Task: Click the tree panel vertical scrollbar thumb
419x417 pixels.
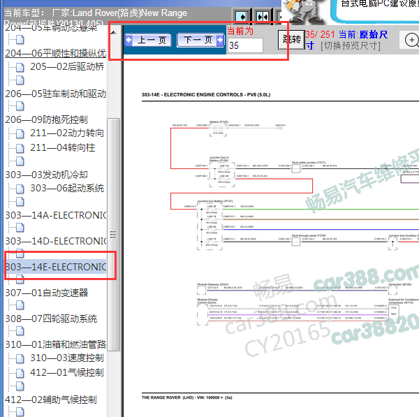Action: point(114,235)
